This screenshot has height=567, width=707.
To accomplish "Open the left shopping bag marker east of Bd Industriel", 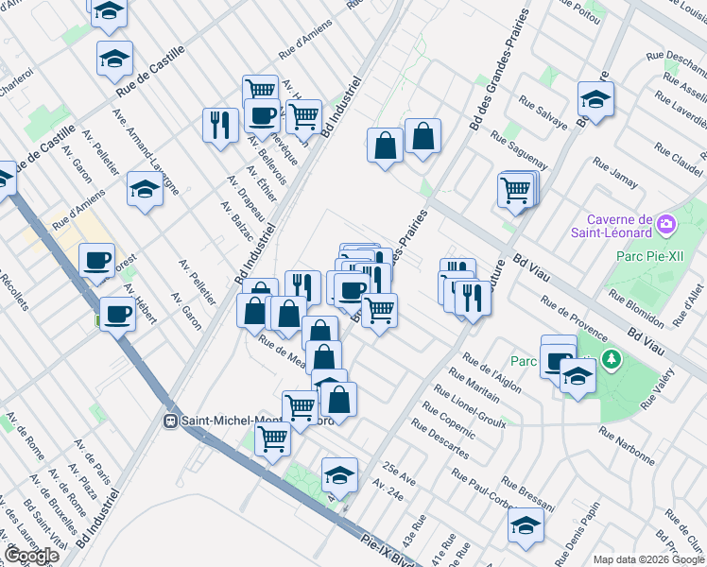I will point(385,146).
